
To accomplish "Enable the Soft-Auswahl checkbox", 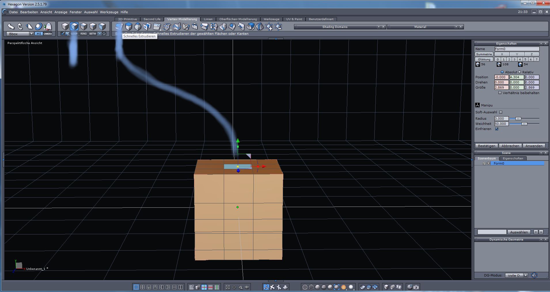I will point(501,112).
